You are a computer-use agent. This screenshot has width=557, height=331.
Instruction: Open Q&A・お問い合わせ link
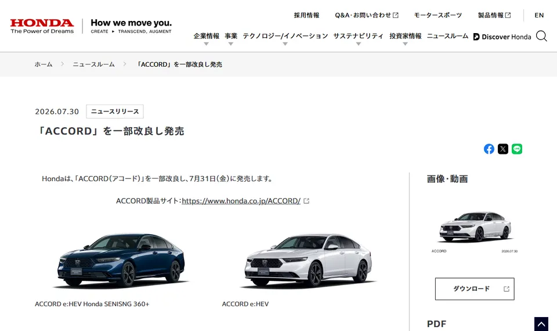pyautogui.click(x=366, y=15)
